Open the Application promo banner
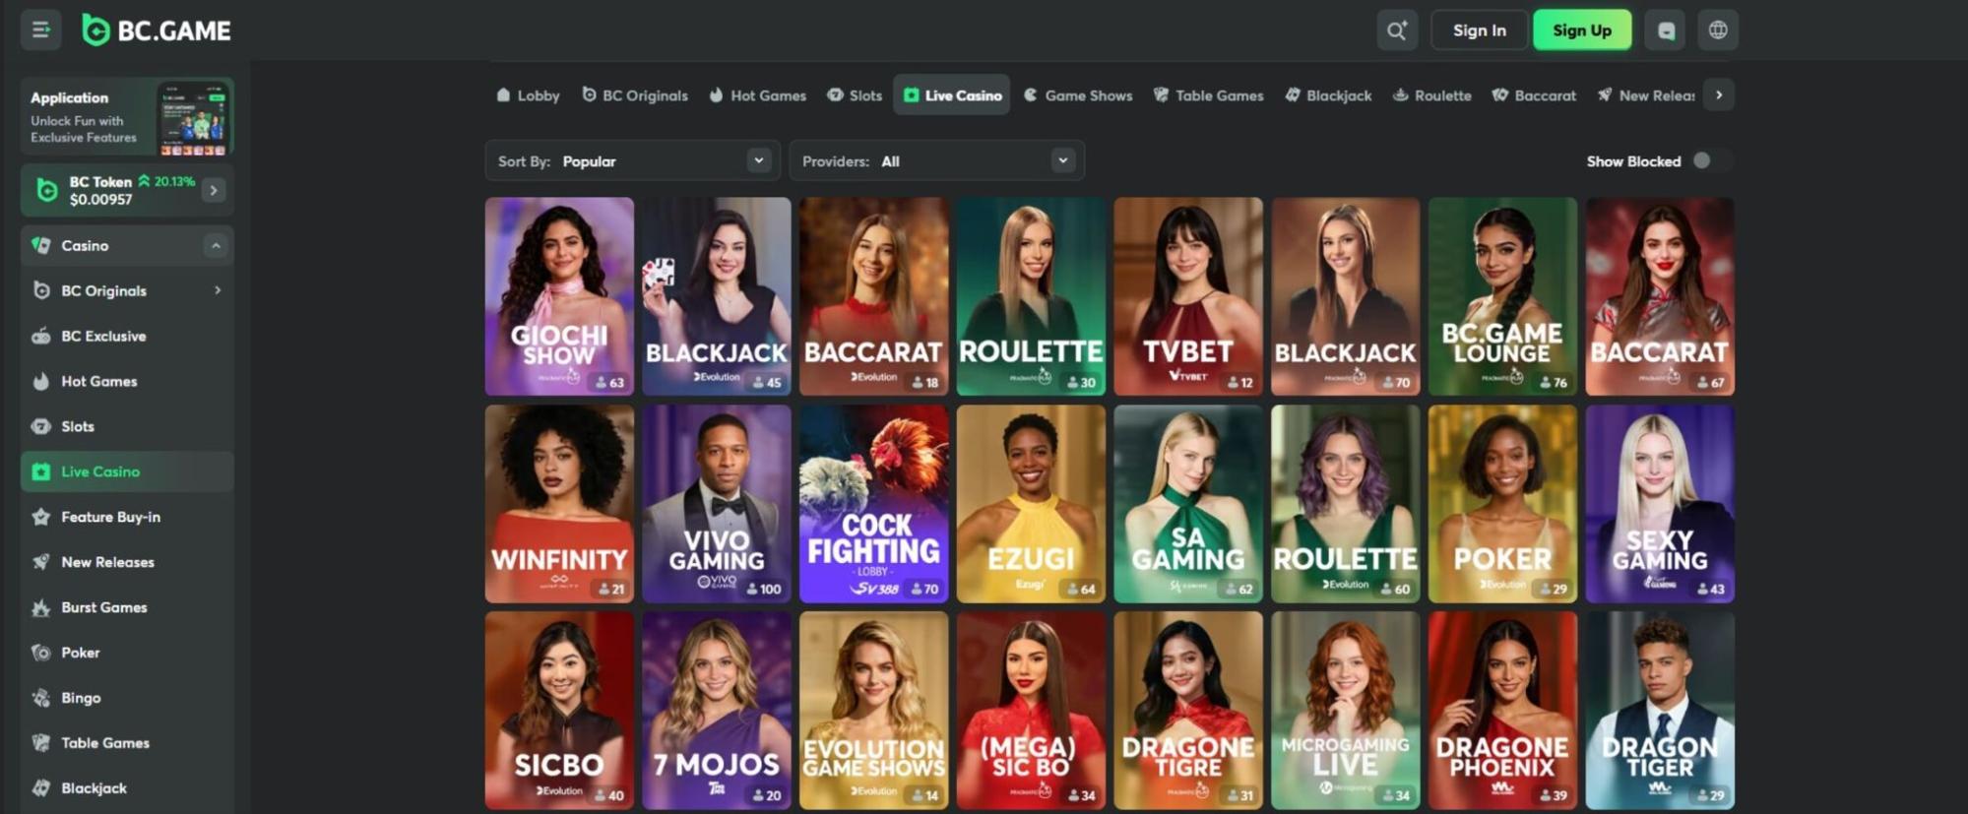1968x814 pixels. 127,117
